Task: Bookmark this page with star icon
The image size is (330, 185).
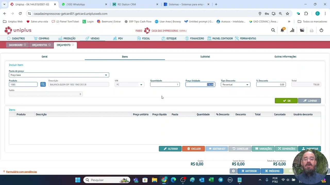Action: (287, 14)
